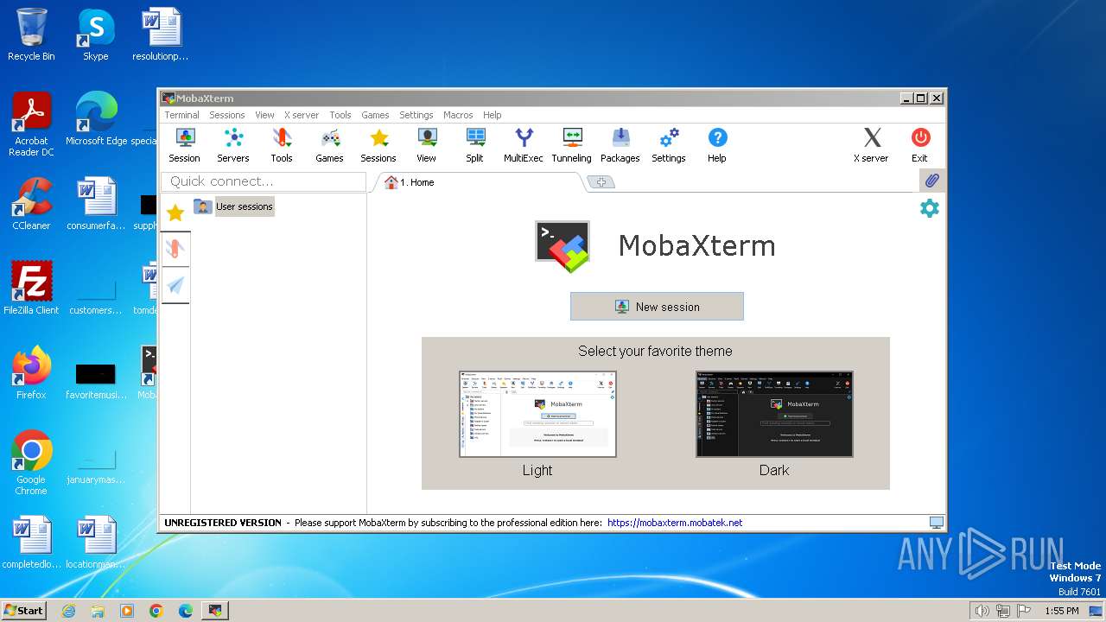1106x622 pixels.
Task: Toggle the X server toolbar icon
Action: (x=871, y=145)
